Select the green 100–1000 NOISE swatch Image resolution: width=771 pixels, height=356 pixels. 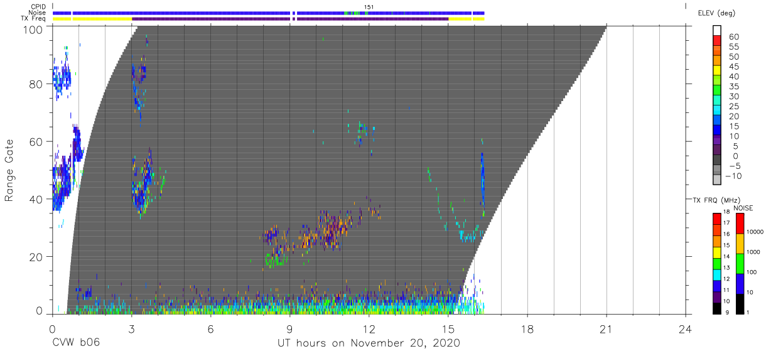(x=740, y=263)
